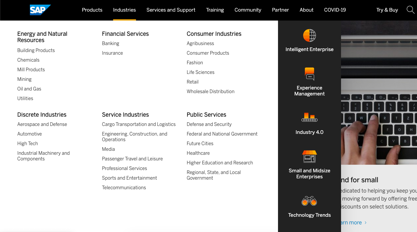Open Industrial Machinery and Components
This screenshot has height=232, width=417.
tap(43, 156)
